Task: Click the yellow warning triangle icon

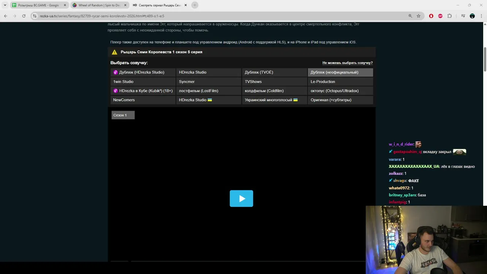Action: click(x=114, y=52)
